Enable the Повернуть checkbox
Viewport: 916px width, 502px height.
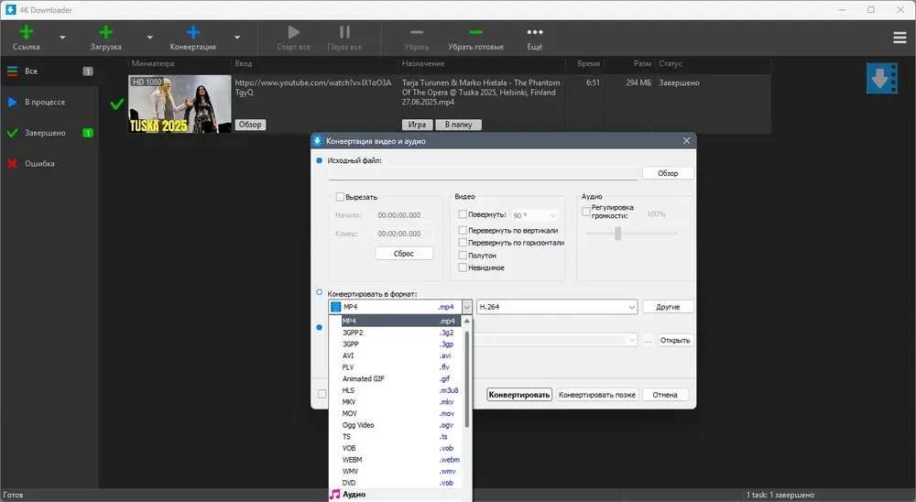pos(463,214)
